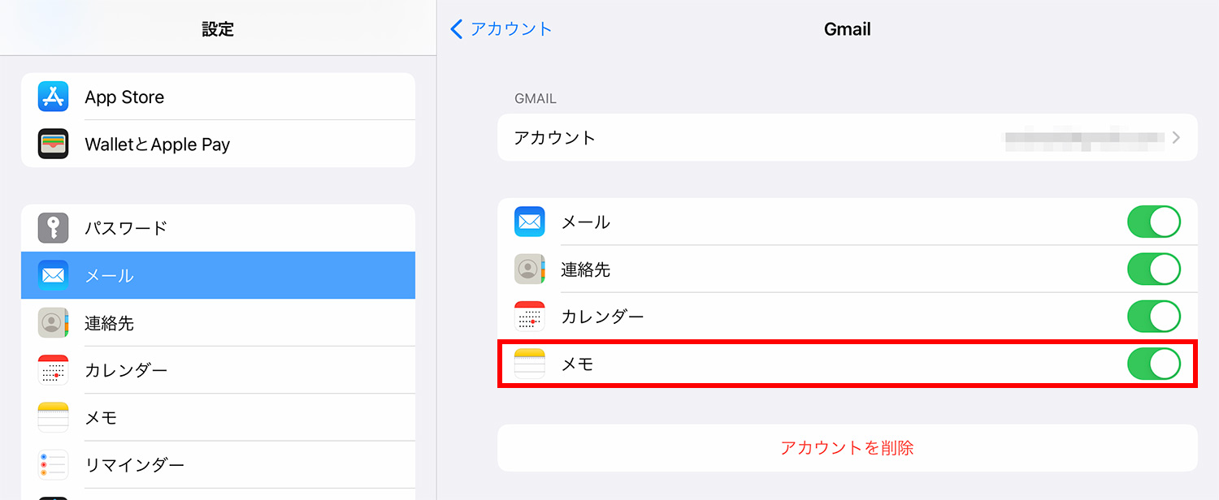Screen dimensions: 1219x500
Task: Open App Store settings
Action: pyautogui.click(x=218, y=97)
